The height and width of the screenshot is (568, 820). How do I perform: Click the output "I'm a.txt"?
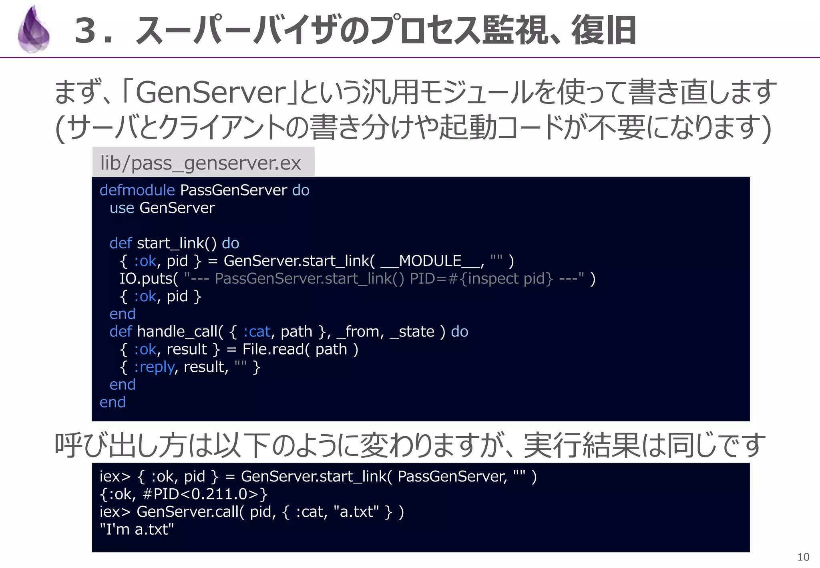[x=137, y=530]
